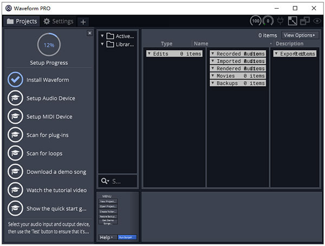Click the Get Demo Songs... menu button
Image resolution: width=325 pixels, height=246 pixels.
[x=108, y=222]
